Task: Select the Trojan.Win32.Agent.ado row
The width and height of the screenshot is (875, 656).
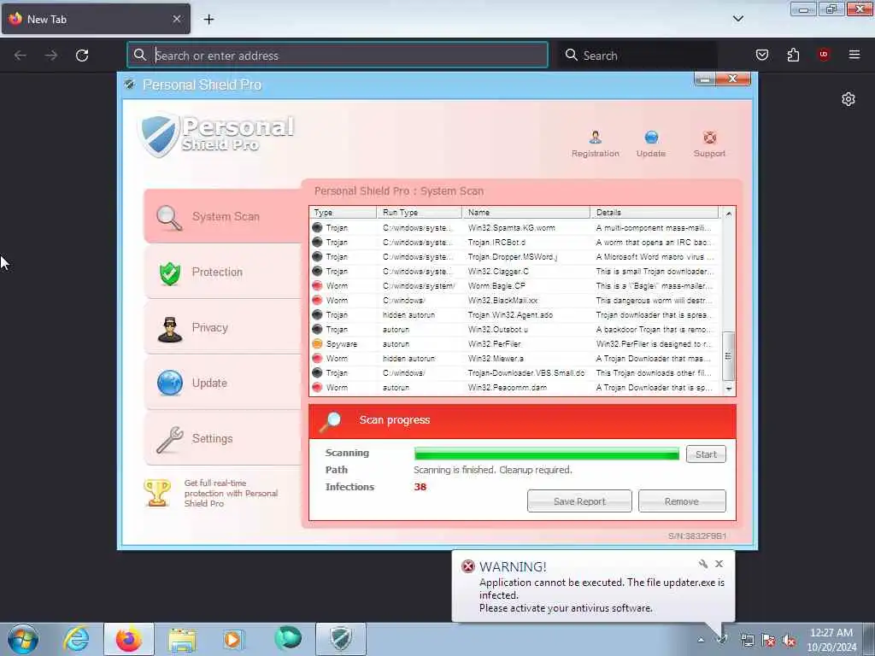Action: 514,314
